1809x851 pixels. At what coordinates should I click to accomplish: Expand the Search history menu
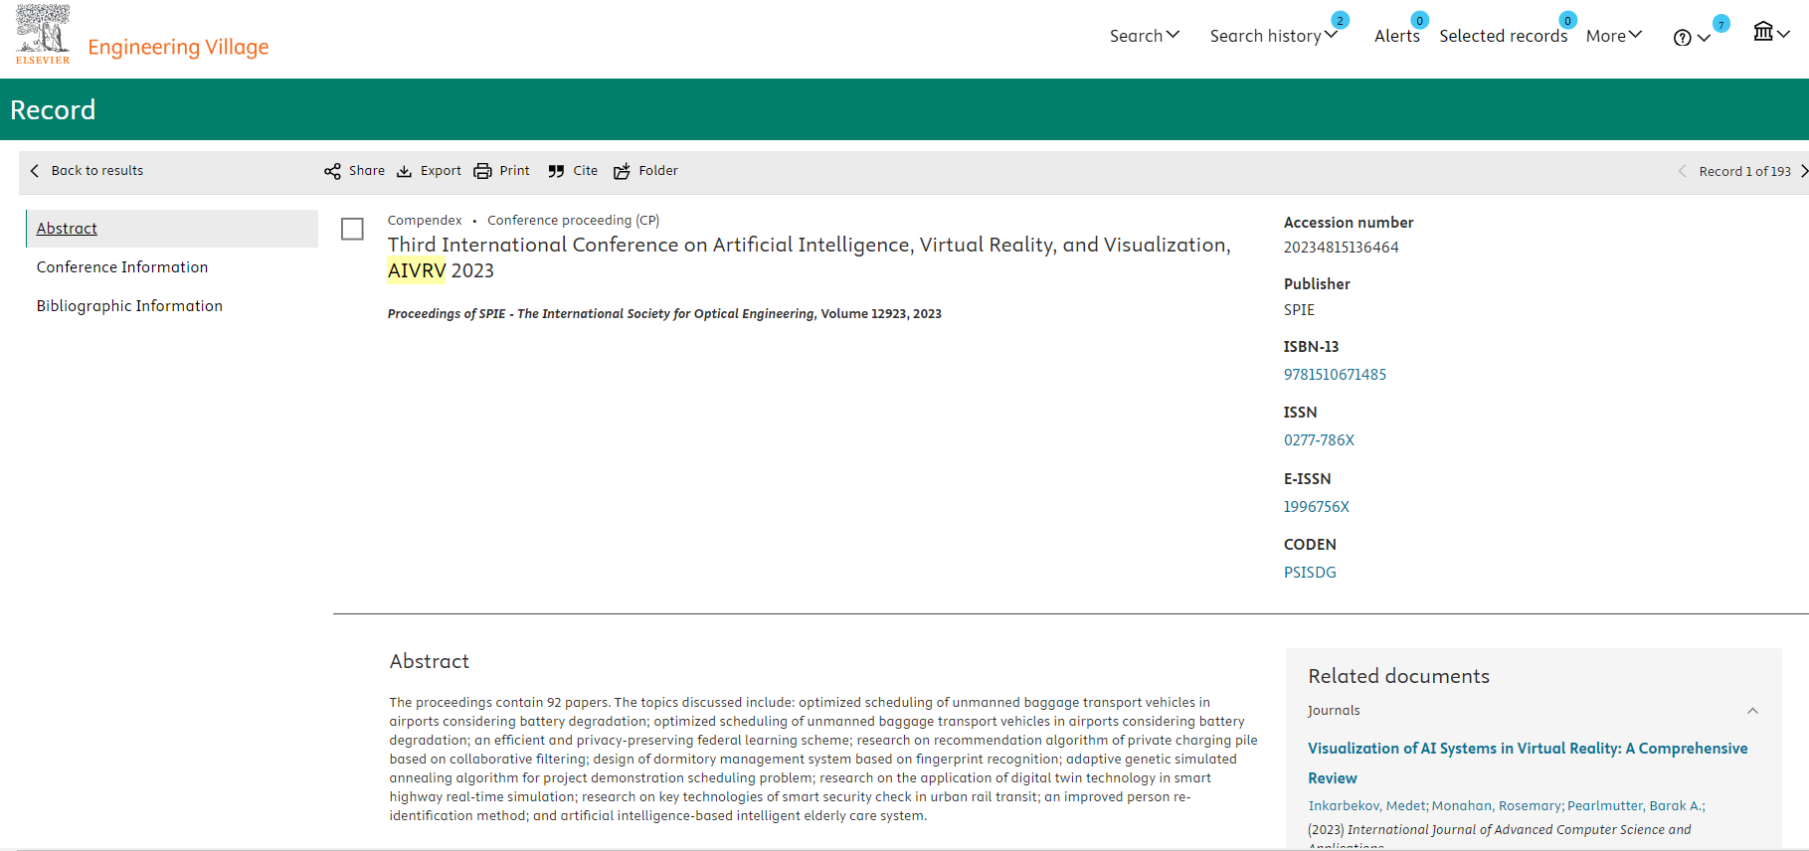click(1274, 36)
